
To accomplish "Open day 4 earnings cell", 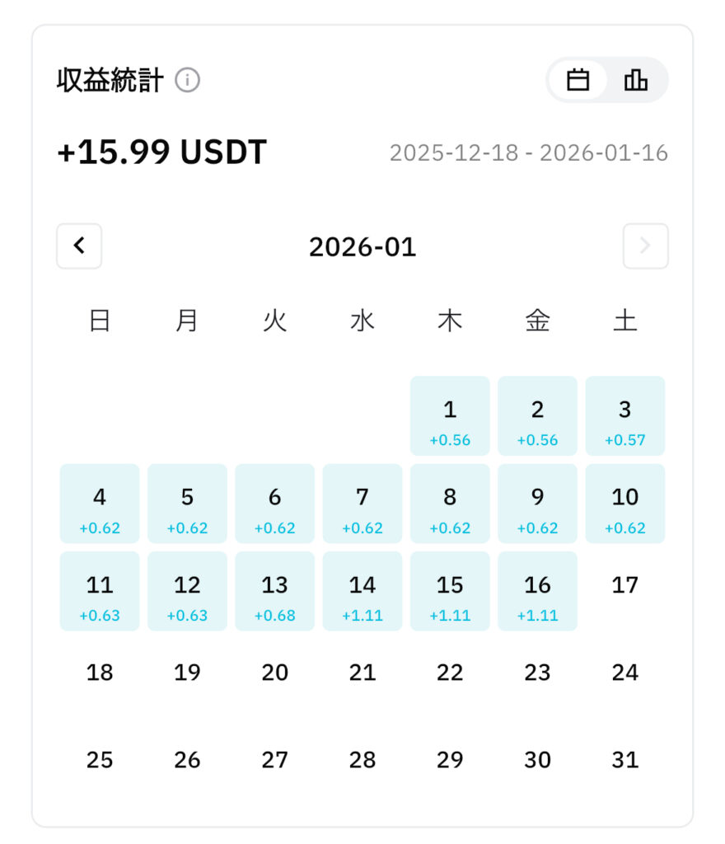I will tap(100, 504).
